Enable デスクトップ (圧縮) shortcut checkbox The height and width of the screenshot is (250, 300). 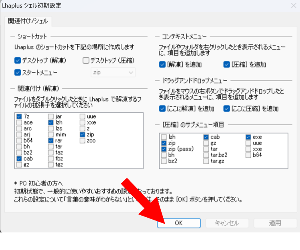click(x=86, y=61)
